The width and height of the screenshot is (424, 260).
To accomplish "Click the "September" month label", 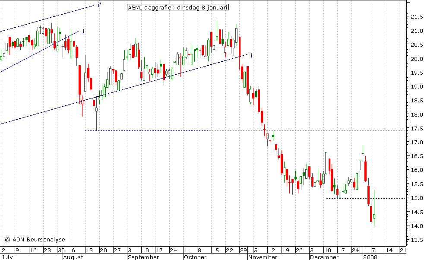I will 143,257.
